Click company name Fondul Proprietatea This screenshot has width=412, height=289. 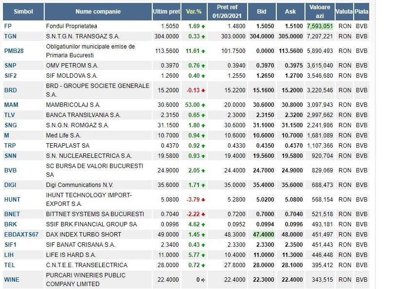(72, 26)
